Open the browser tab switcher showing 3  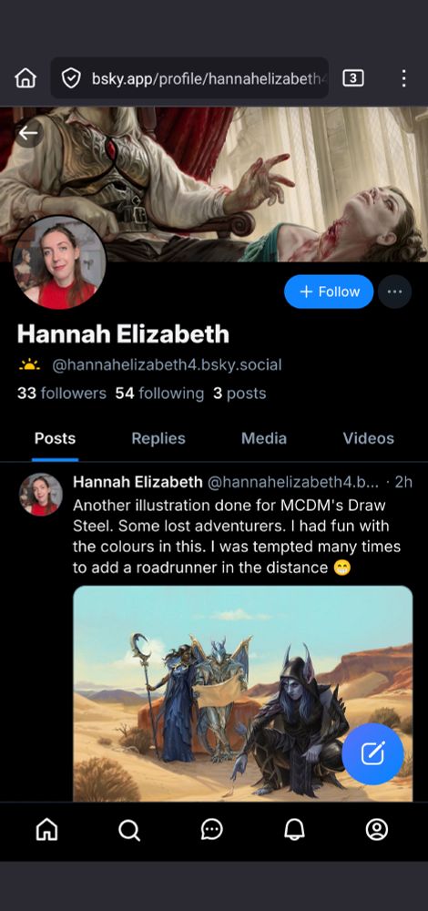click(x=353, y=77)
